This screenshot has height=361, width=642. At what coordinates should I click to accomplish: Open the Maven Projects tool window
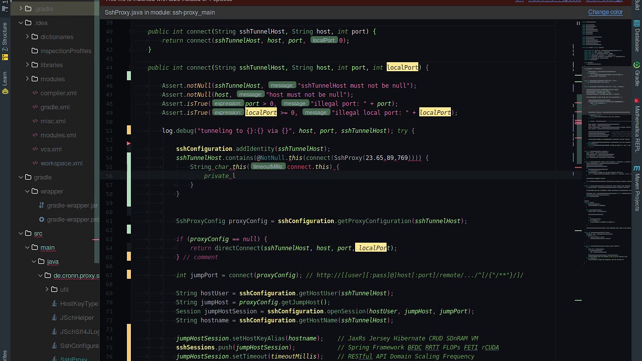click(x=637, y=188)
